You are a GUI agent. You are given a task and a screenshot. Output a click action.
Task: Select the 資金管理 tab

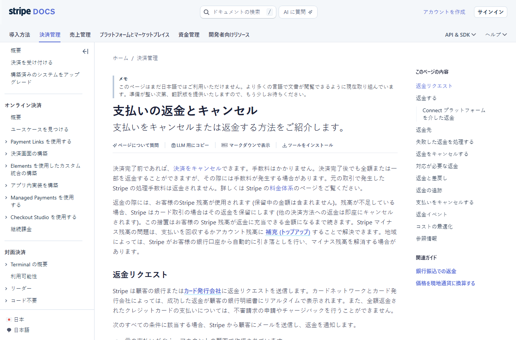coord(189,35)
